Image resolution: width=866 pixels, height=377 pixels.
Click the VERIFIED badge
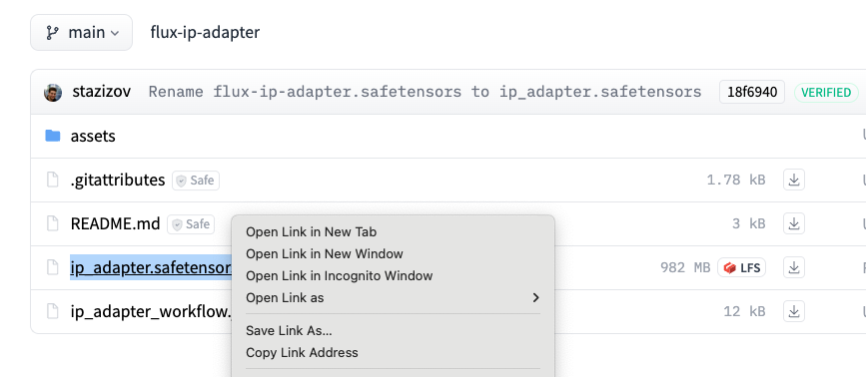point(826,92)
